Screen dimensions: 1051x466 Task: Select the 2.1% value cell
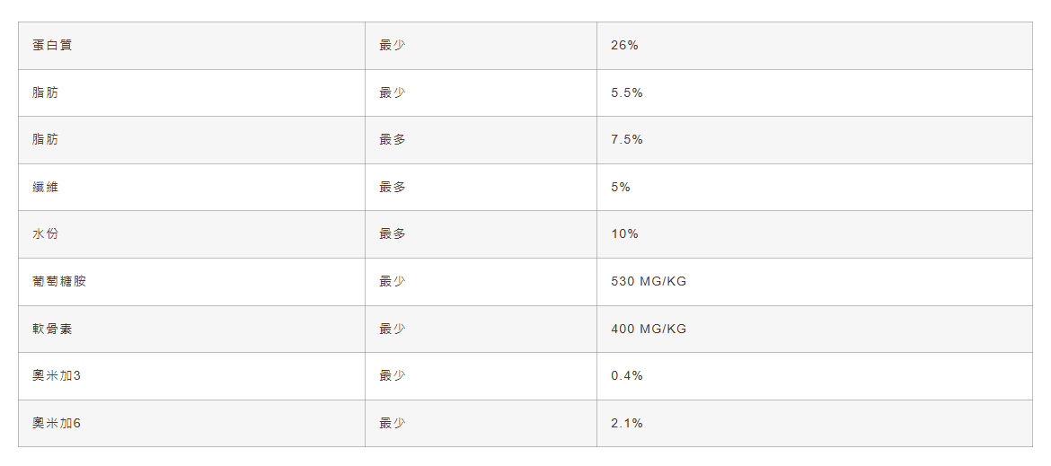pos(627,423)
